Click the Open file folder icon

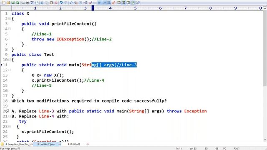coord(8,3)
